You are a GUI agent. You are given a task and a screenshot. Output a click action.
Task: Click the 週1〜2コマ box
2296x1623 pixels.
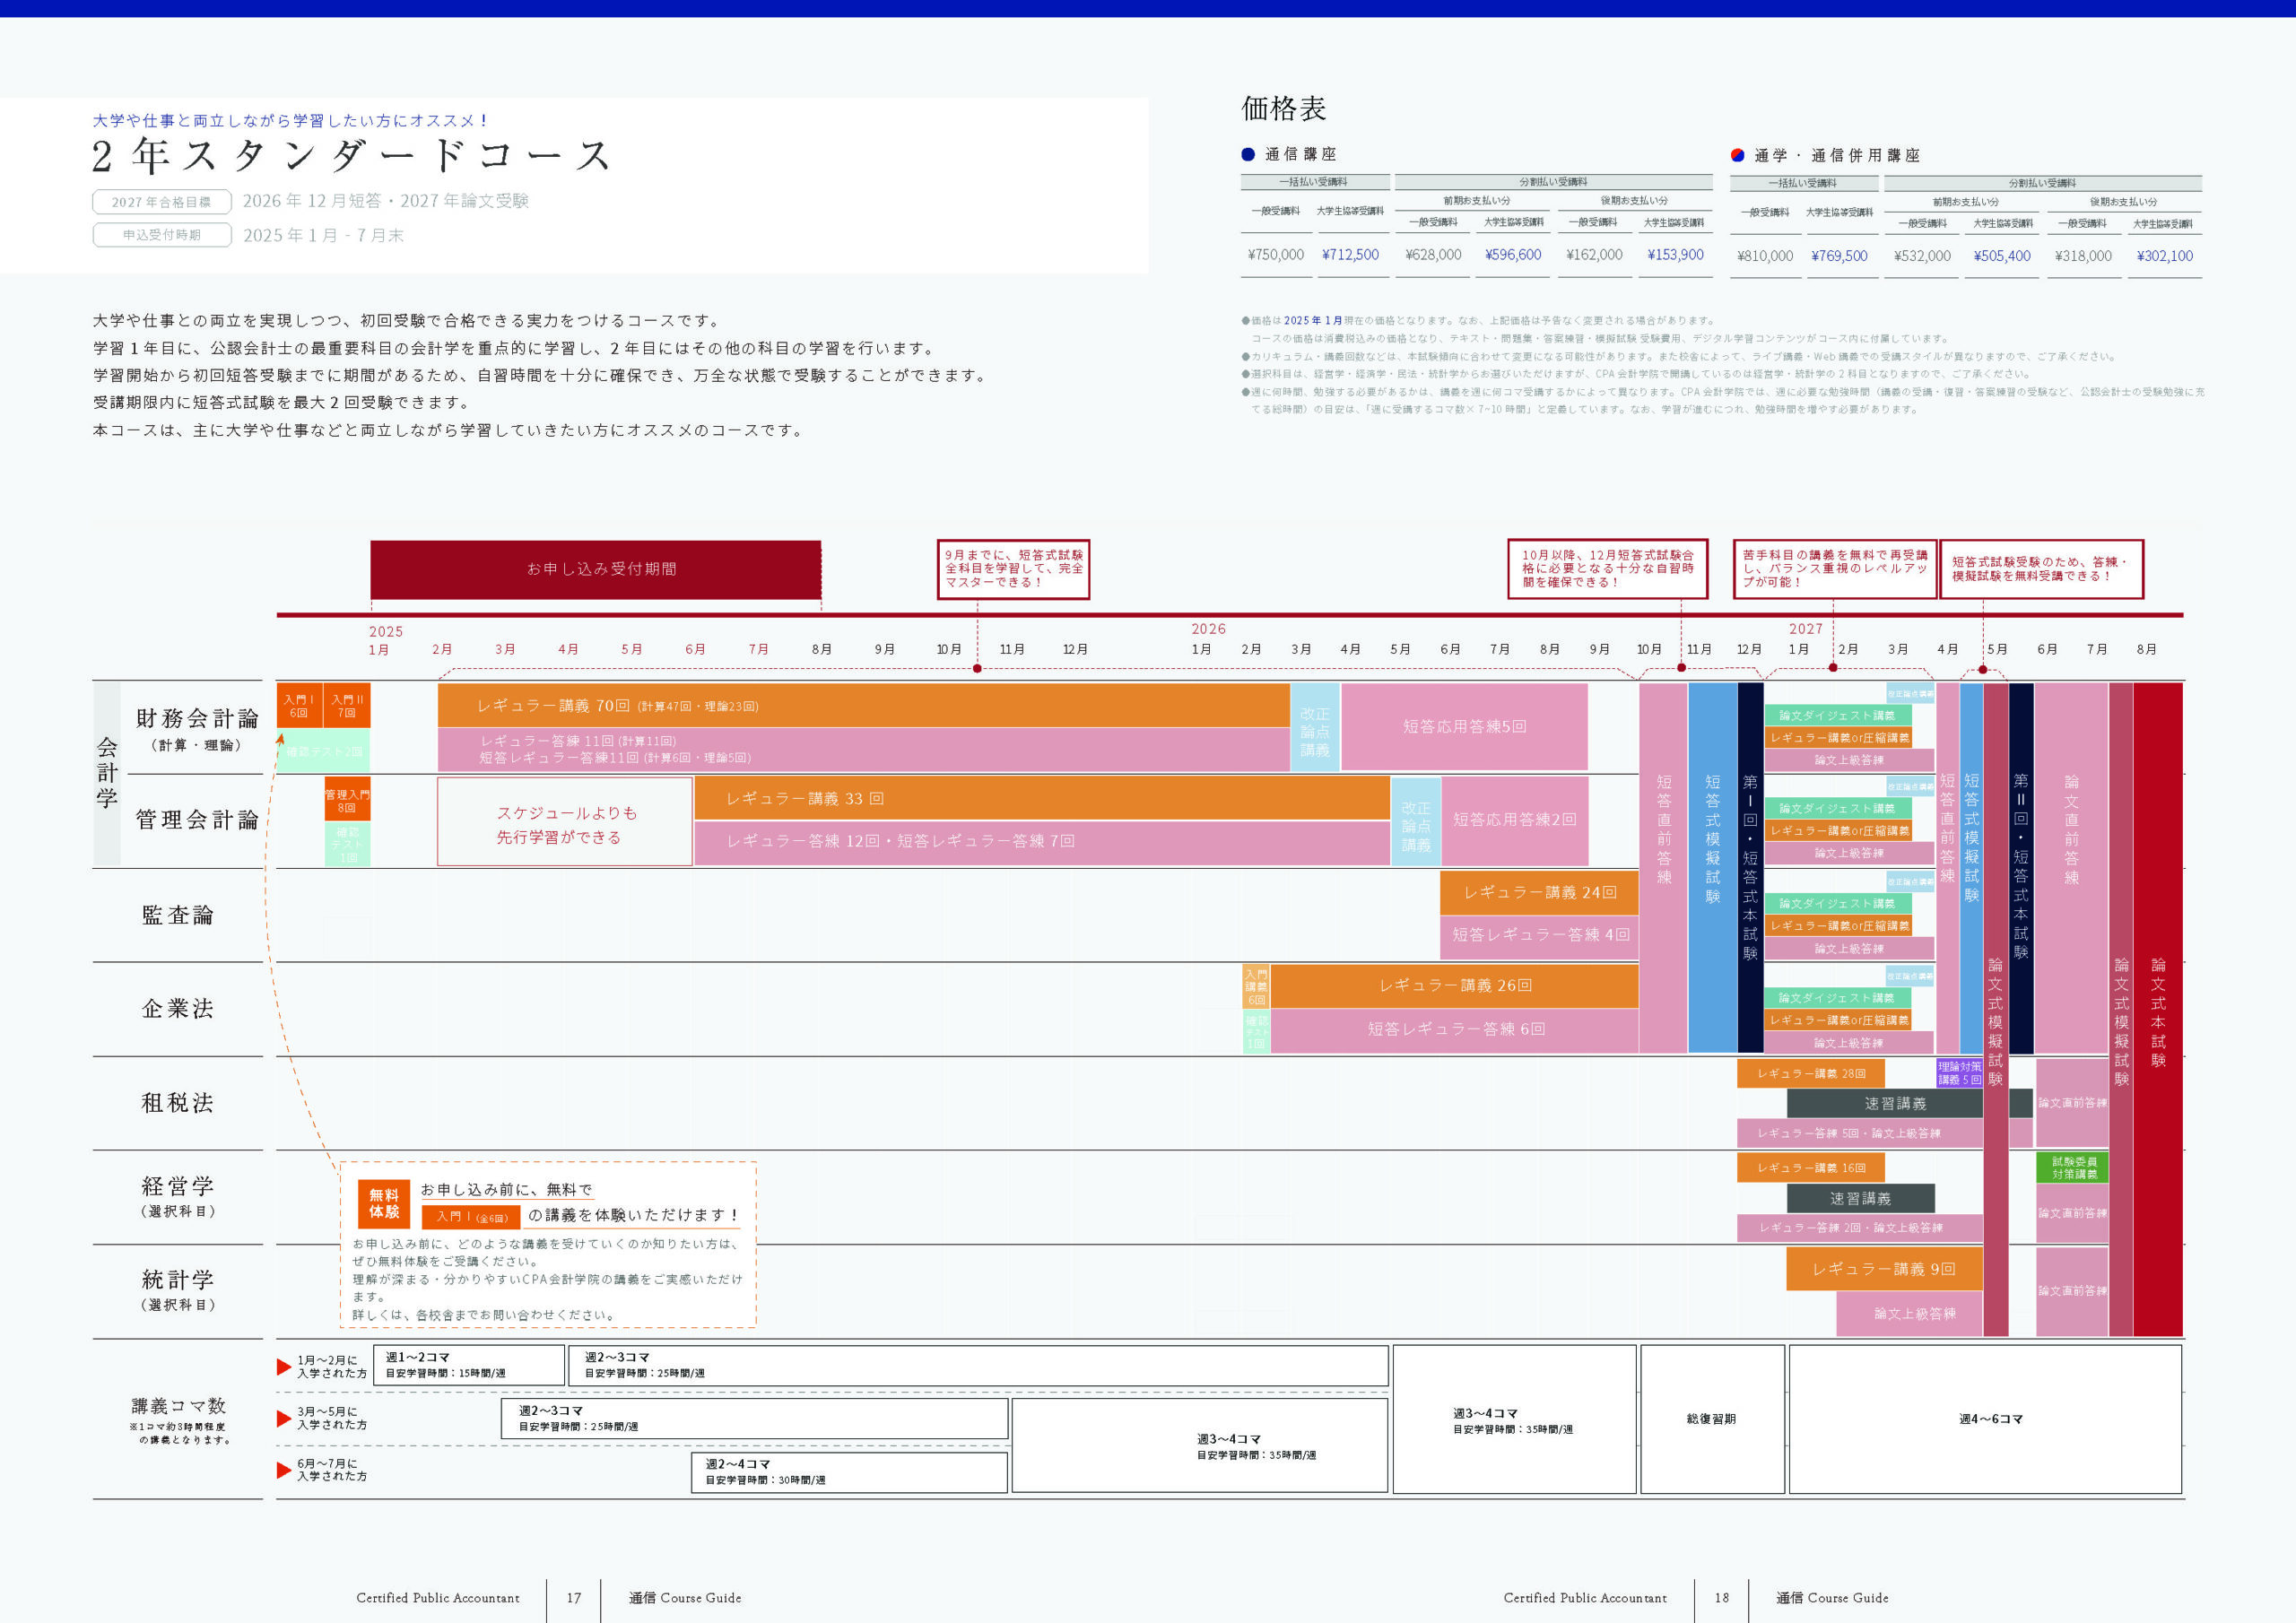click(x=469, y=1365)
